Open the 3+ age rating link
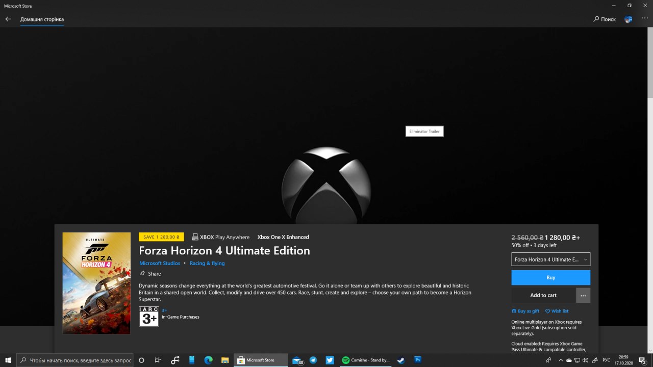 click(x=164, y=310)
